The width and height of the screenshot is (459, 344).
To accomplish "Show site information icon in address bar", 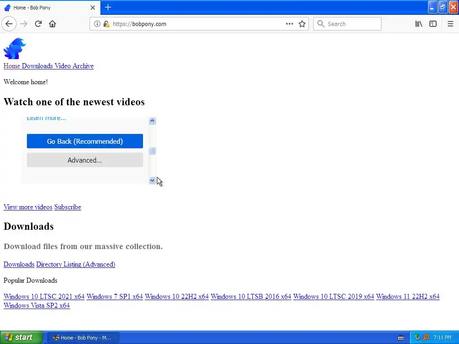I will point(97,24).
